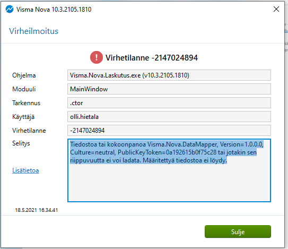Click the Selitys label
The height and width of the screenshot is (249, 288).
point(21,143)
